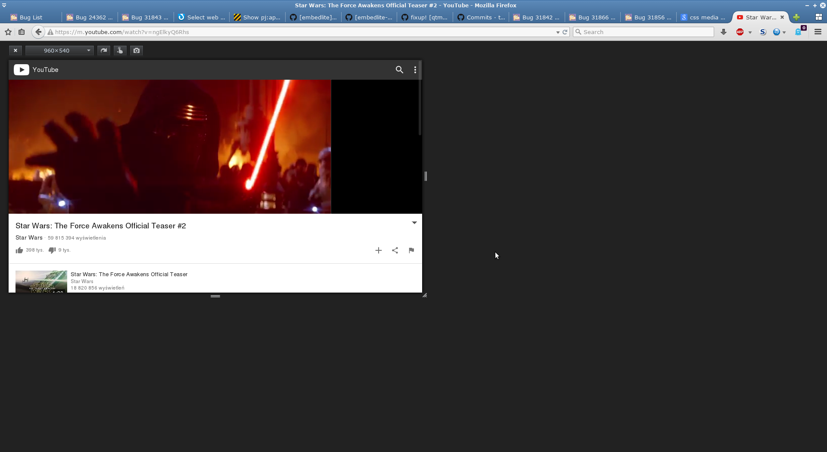Go back to the previous page
The image size is (827, 452).
point(38,32)
